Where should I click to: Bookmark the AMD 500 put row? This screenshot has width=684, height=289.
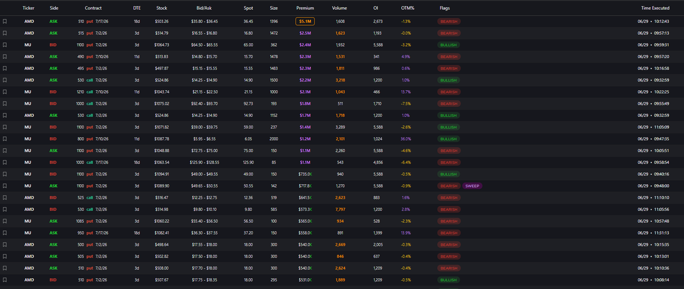pos(5,245)
